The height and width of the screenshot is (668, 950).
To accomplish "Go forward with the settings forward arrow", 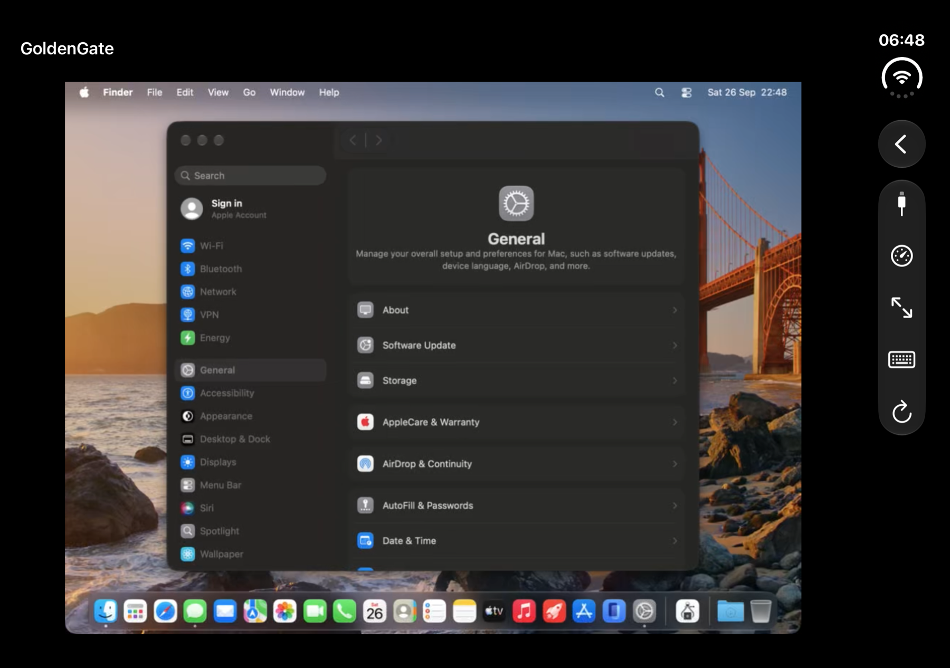I will [x=378, y=140].
